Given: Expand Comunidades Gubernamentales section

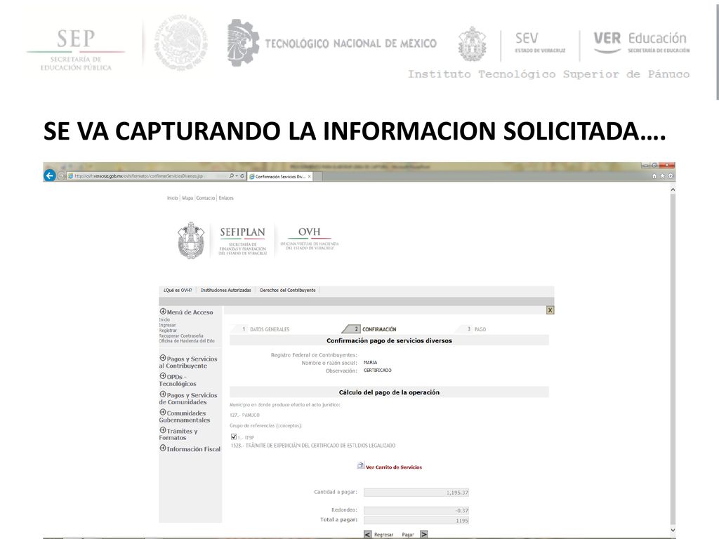Looking at the screenshot, I should [x=185, y=416].
